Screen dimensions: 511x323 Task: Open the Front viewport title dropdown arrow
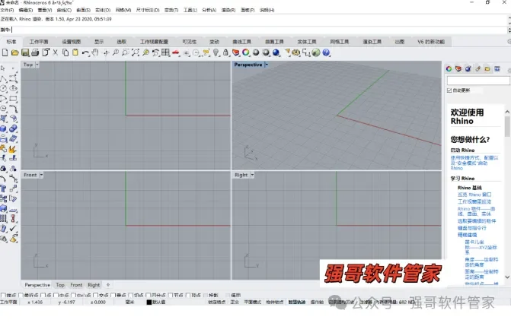[x=41, y=175]
